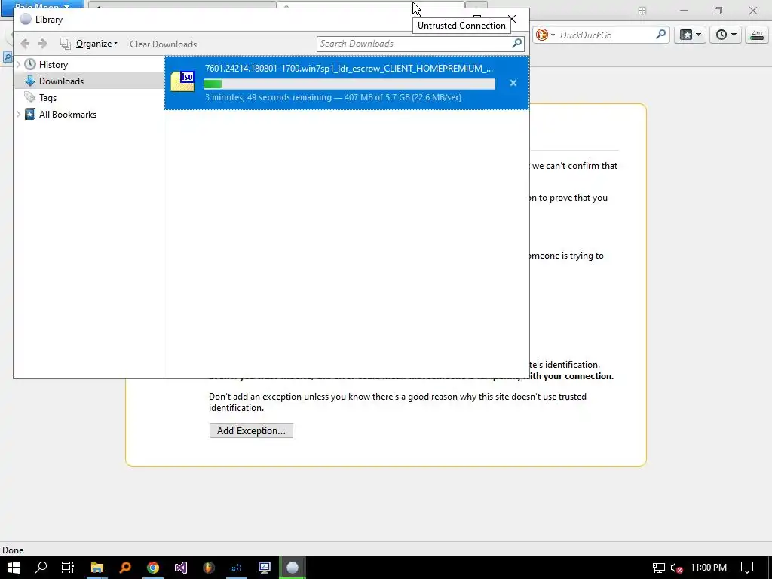Expand the History tree node

click(19, 65)
